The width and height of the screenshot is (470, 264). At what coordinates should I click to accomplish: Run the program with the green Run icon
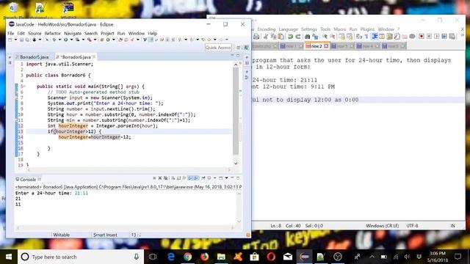click(x=65, y=40)
